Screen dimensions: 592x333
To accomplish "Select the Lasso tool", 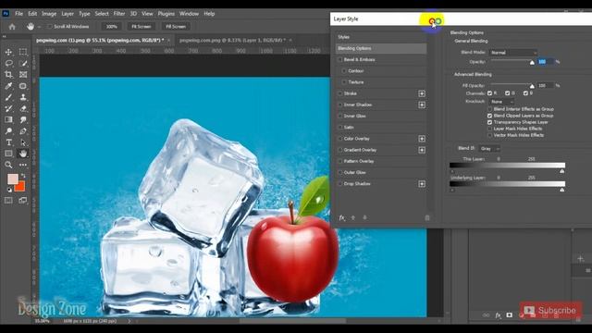I will (8, 63).
